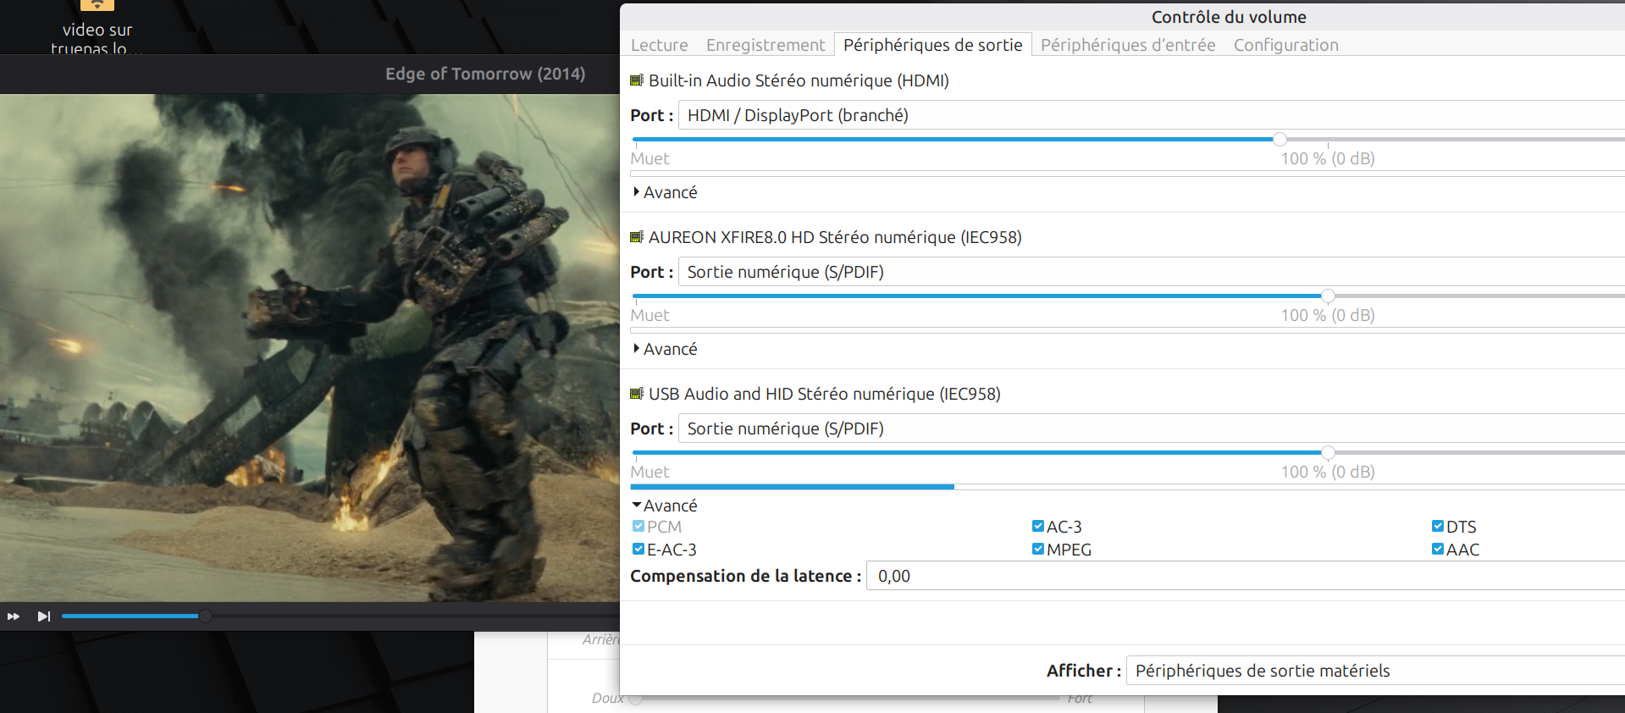The height and width of the screenshot is (713, 1625).
Task: Expand Avancé under Built-in Audio HDMI
Action: (x=666, y=192)
